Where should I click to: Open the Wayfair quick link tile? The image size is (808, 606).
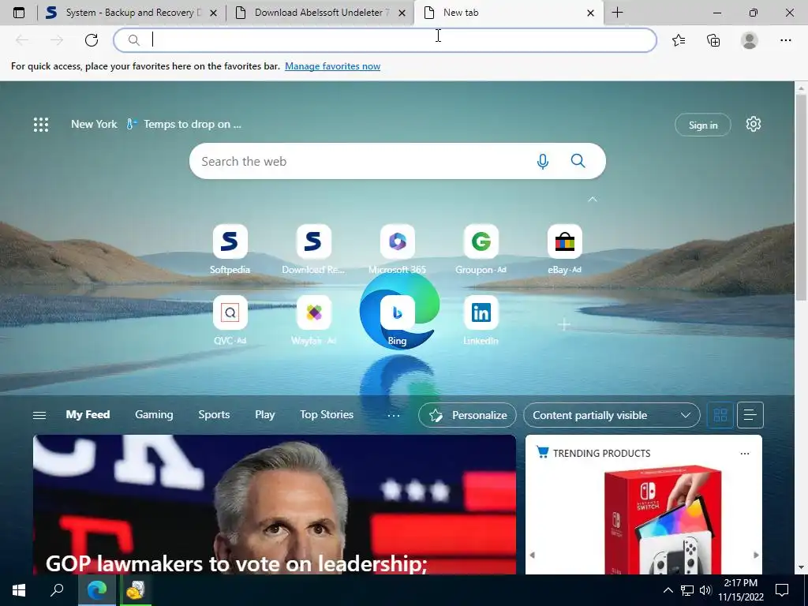(313, 320)
